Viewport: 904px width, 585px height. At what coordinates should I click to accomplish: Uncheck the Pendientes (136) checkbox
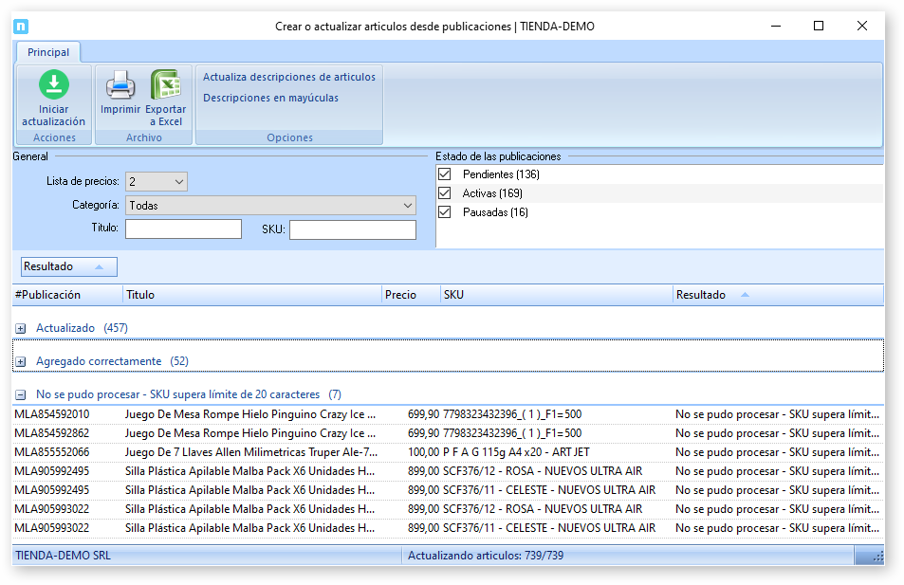pos(444,174)
